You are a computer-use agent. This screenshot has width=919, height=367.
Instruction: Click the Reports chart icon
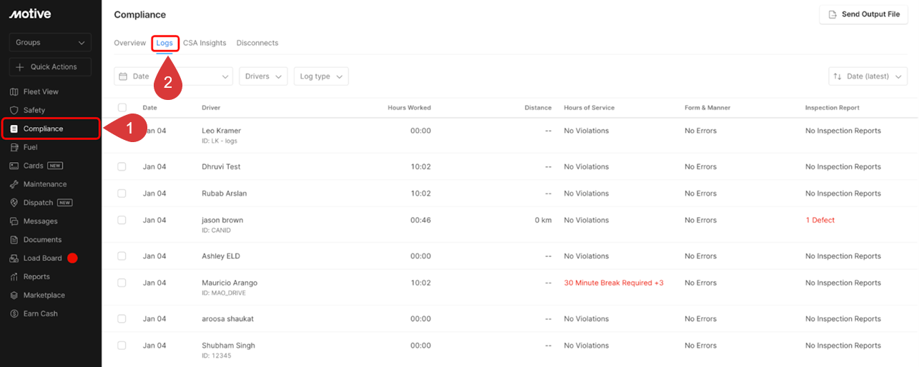14,277
